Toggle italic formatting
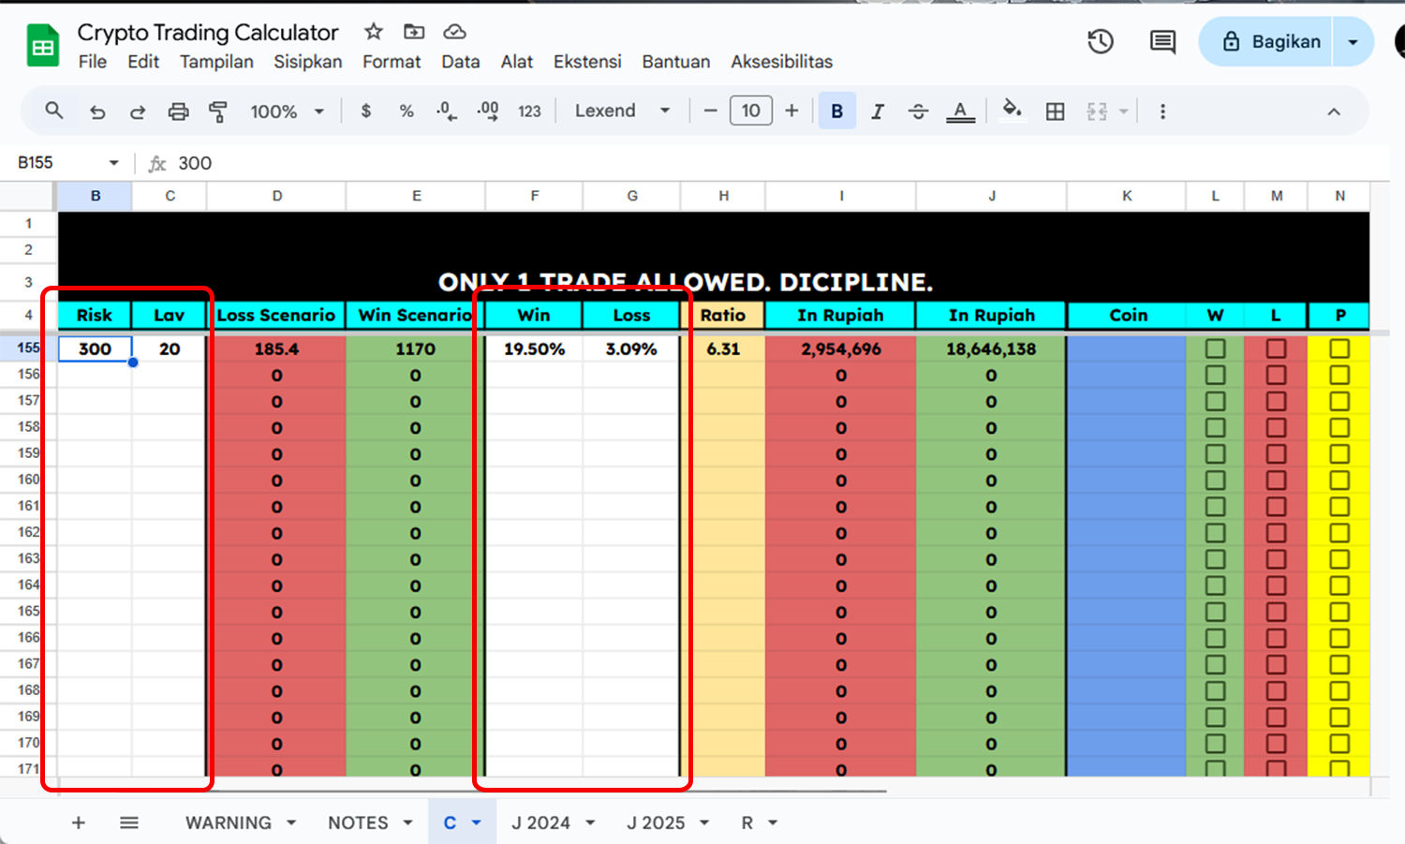This screenshot has width=1405, height=844. click(x=878, y=111)
